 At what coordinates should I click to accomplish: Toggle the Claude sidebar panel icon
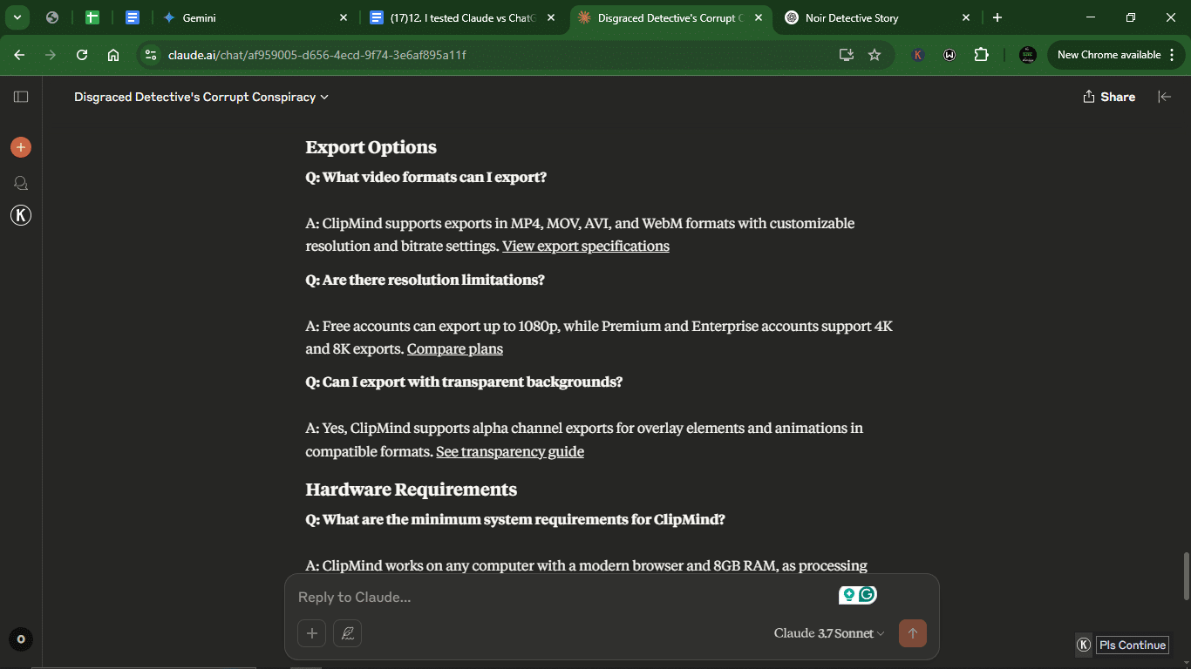tap(21, 97)
